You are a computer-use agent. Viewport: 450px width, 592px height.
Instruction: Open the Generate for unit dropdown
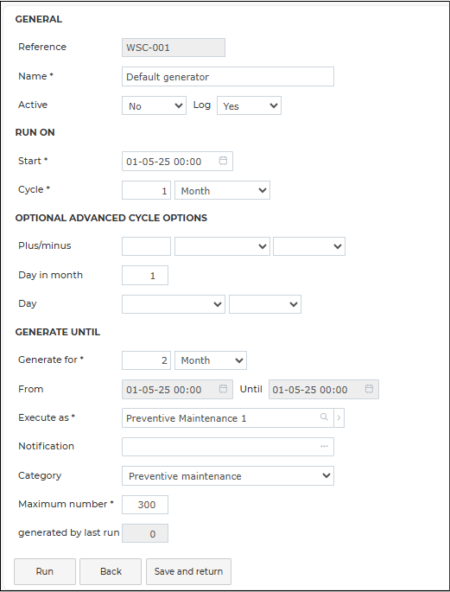[211, 360]
